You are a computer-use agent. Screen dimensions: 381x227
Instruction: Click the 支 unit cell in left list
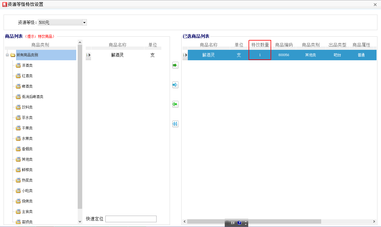(153, 55)
